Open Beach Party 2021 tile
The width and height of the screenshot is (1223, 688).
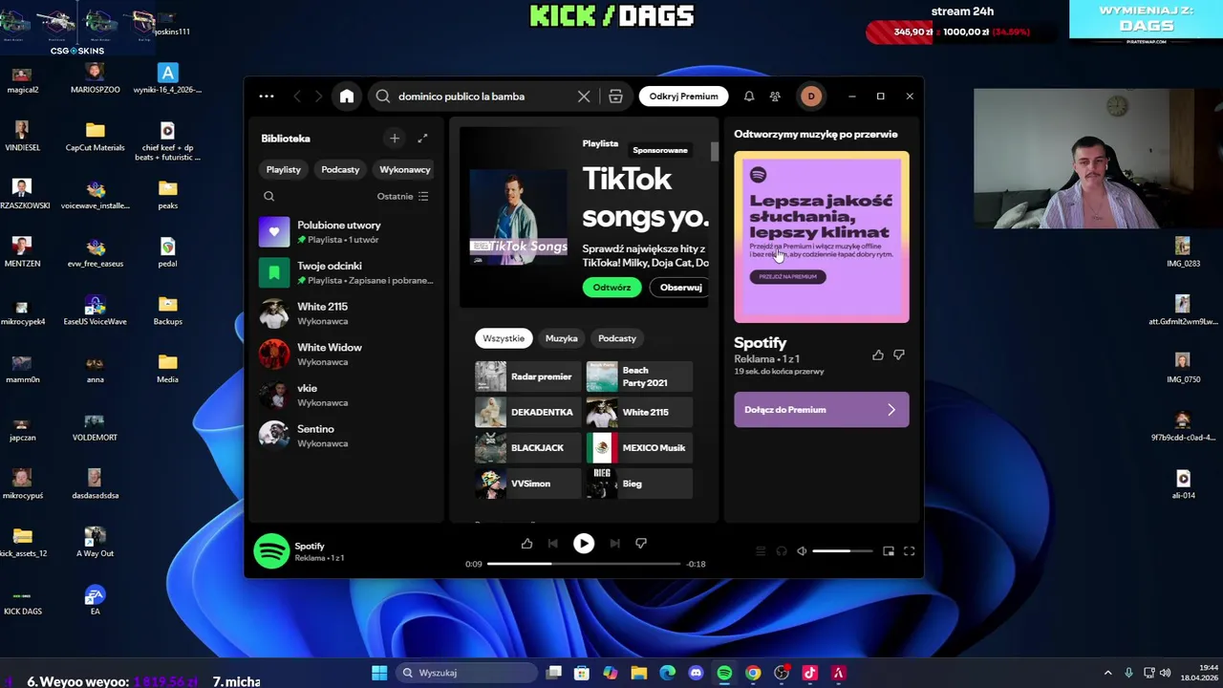tap(638, 376)
